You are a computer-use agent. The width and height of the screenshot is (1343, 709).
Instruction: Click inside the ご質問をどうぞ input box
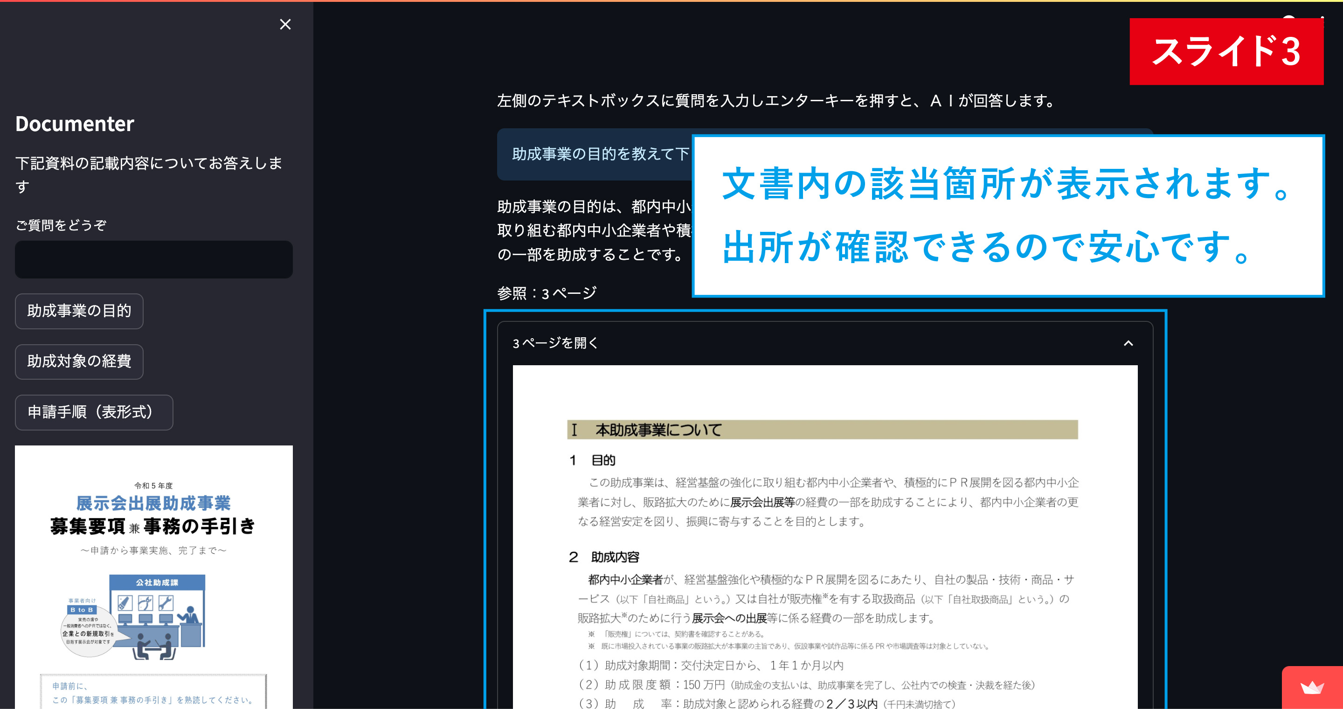pos(154,259)
